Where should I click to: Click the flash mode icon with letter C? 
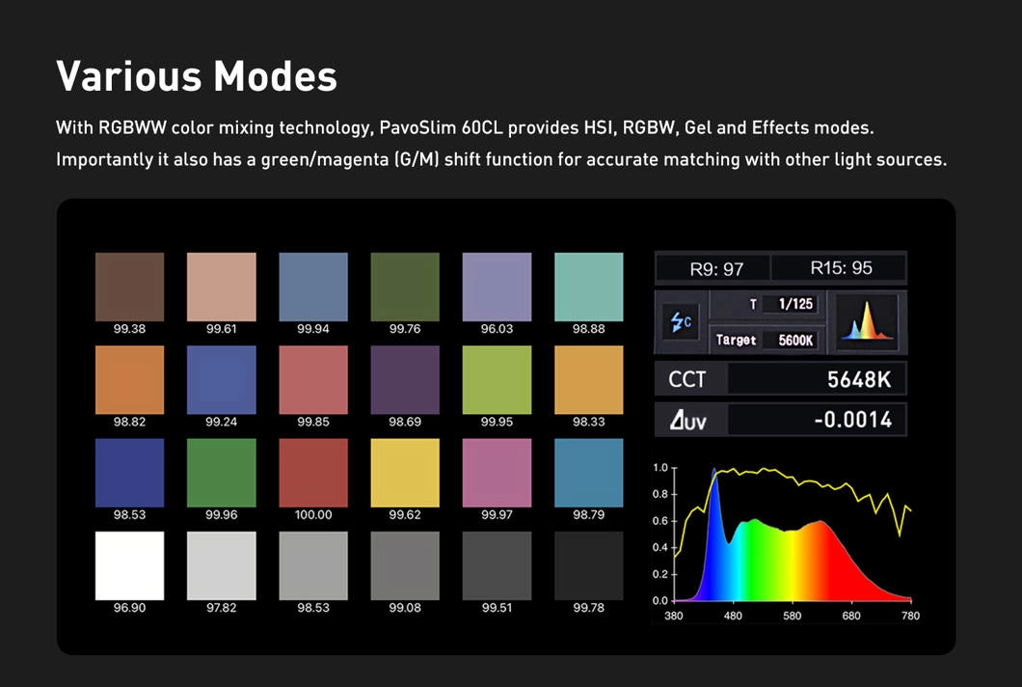[x=681, y=323]
